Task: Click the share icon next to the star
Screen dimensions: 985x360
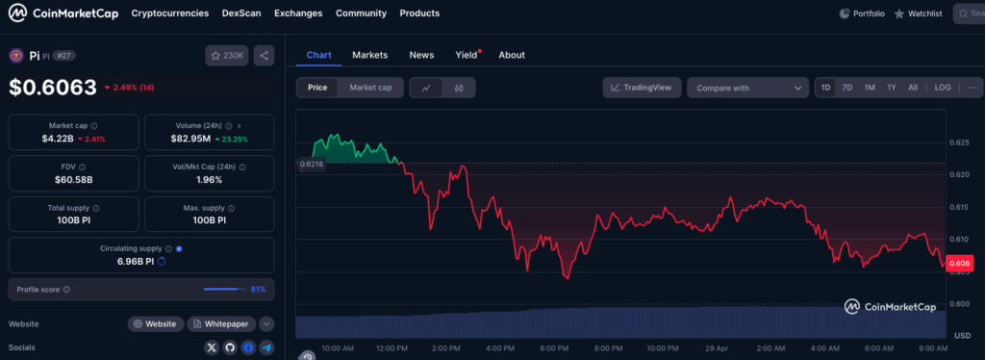Action: pos(264,56)
